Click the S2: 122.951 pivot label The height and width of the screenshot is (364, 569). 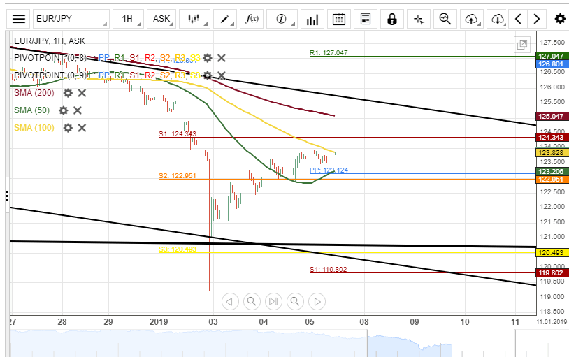pos(177,176)
